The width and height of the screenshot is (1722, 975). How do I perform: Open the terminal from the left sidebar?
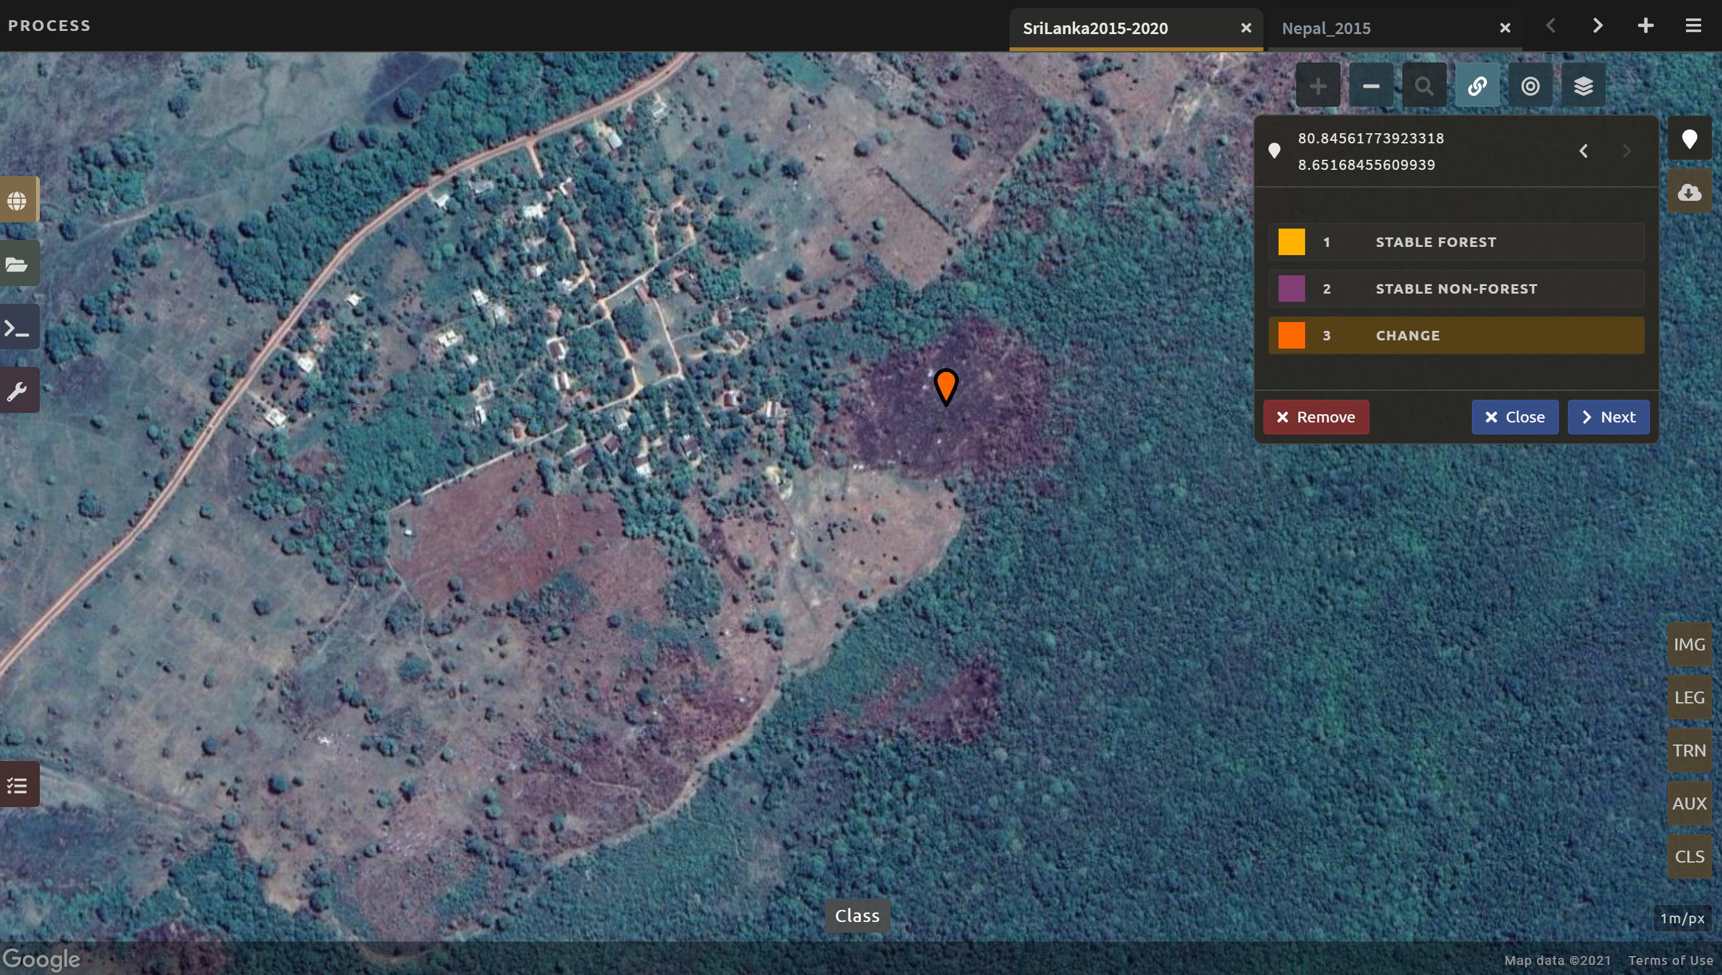18,328
